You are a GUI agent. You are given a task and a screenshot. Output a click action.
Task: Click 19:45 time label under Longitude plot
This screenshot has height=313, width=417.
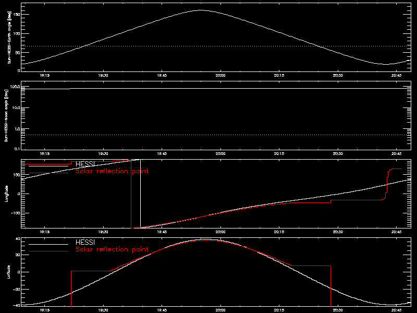click(162, 232)
